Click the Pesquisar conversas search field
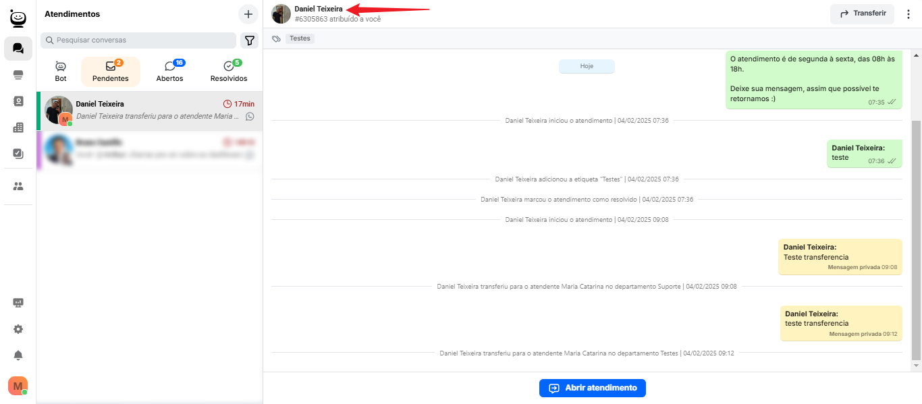Image resolution: width=922 pixels, height=404 pixels. coord(138,40)
